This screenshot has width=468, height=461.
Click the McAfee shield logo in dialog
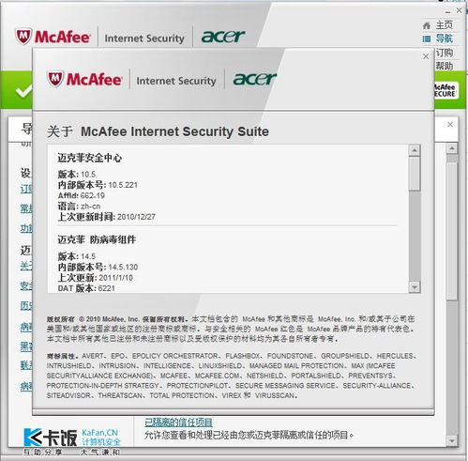tap(55, 79)
